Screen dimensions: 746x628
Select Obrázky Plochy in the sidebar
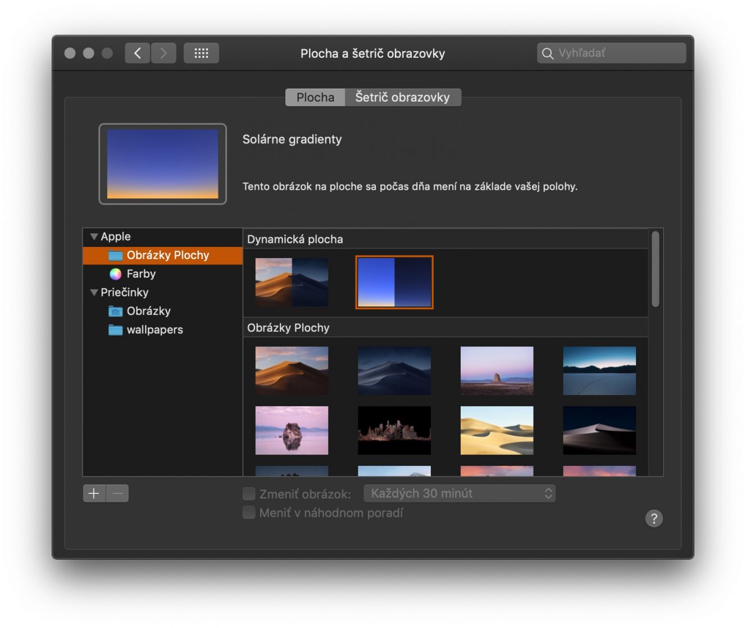(x=163, y=255)
